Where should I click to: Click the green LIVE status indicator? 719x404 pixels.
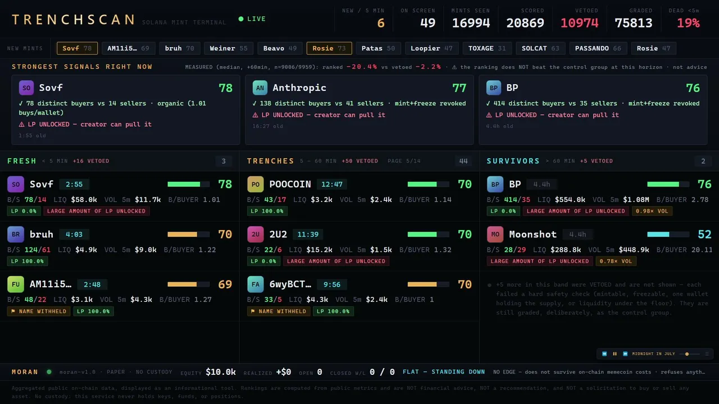click(x=252, y=19)
